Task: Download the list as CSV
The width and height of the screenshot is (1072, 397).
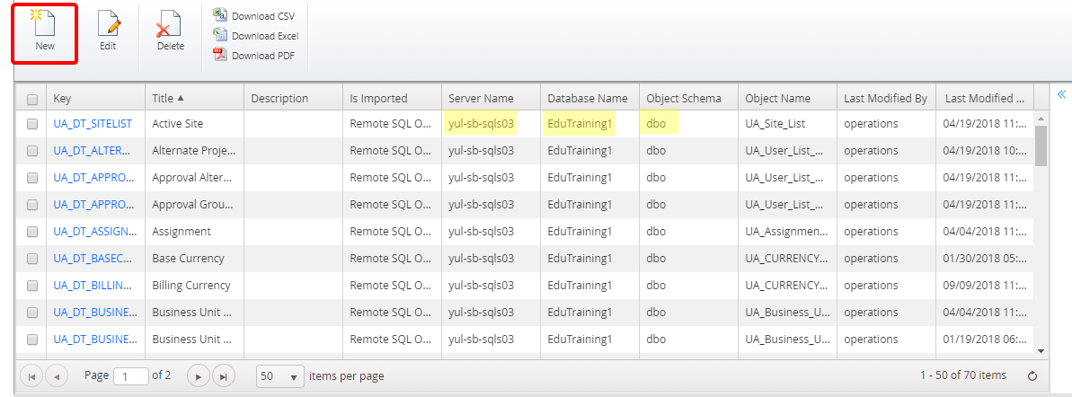Action: click(254, 15)
